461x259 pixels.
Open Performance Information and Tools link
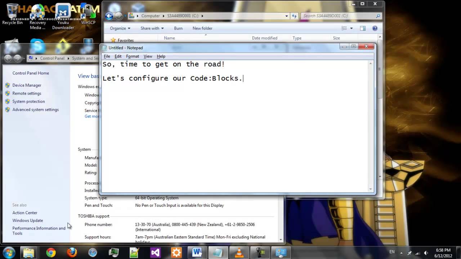coord(39,231)
